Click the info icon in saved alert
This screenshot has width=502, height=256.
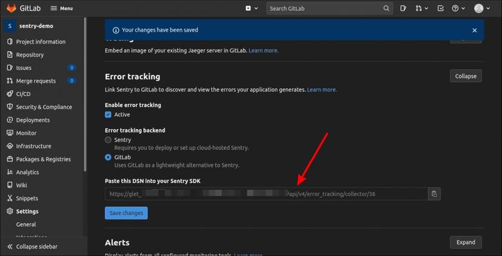pyautogui.click(x=116, y=30)
